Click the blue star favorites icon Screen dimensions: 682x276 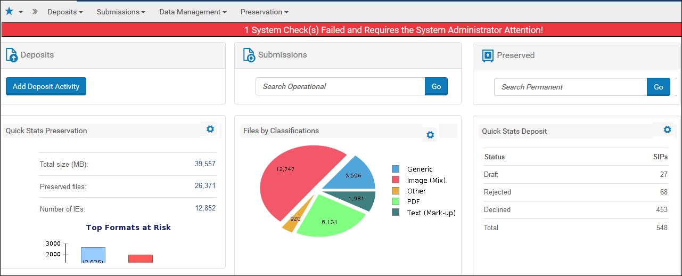pos(9,11)
